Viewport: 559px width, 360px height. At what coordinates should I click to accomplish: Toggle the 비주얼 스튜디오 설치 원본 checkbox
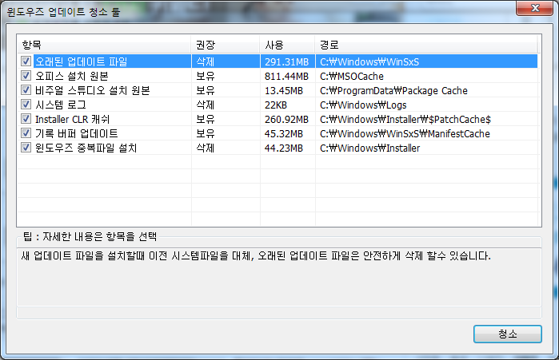pos(26,90)
